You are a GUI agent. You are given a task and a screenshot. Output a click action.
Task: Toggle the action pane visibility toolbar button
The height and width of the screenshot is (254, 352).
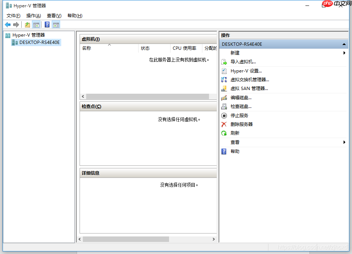click(x=55, y=25)
